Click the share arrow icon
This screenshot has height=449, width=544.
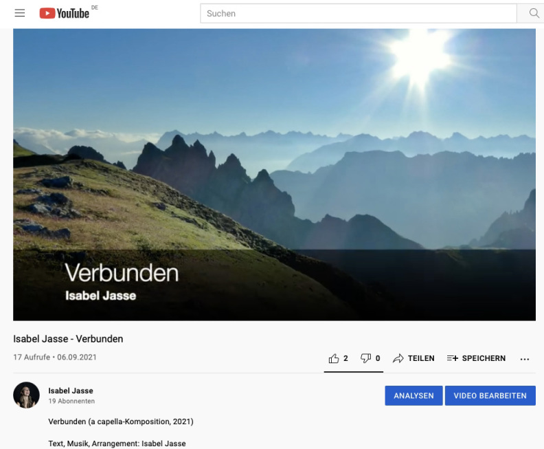click(398, 358)
